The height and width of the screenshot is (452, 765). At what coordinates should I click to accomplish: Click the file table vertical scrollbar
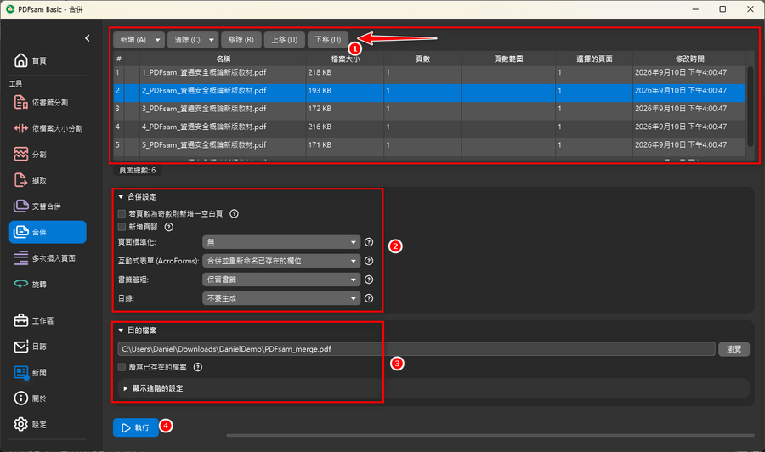click(x=751, y=106)
